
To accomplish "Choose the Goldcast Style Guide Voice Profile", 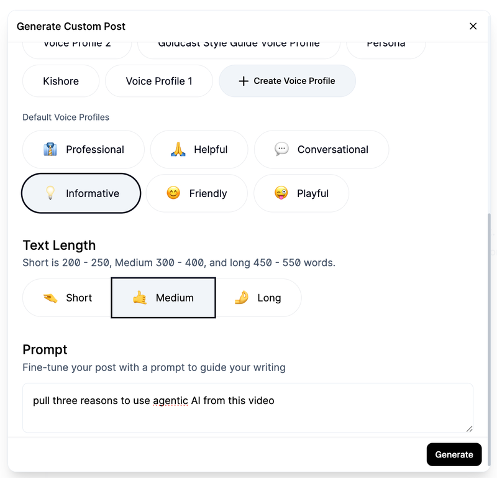I will pos(239,42).
